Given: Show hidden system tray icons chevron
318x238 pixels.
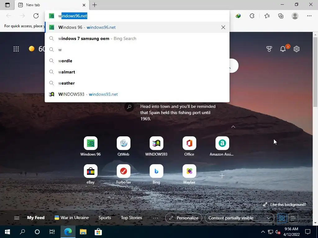Looking at the screenshot, I should pyautogui.click(x=263, y=232).
